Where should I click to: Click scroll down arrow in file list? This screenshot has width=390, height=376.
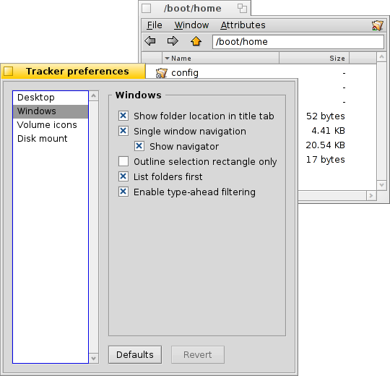pyautogui.click(x=381, y=185)
